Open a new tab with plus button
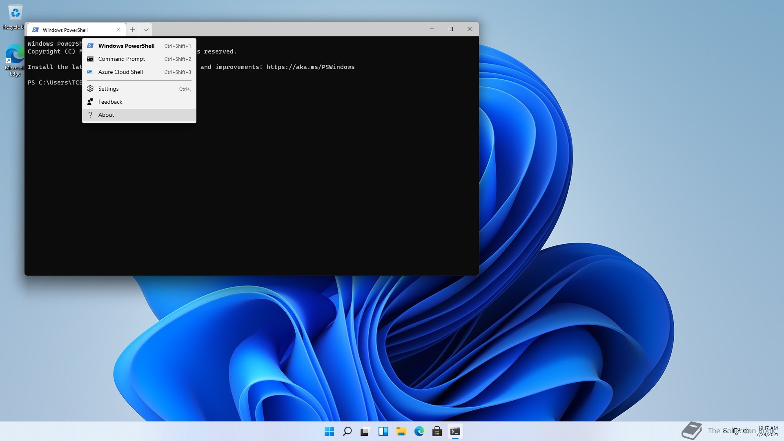This screenshot has height=441, width=784. tap(132, 30)
